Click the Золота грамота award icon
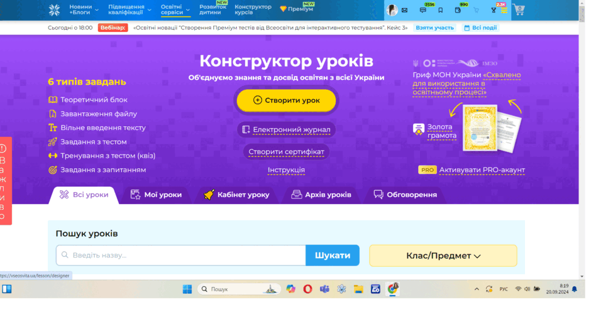 [x=418, y=129]
